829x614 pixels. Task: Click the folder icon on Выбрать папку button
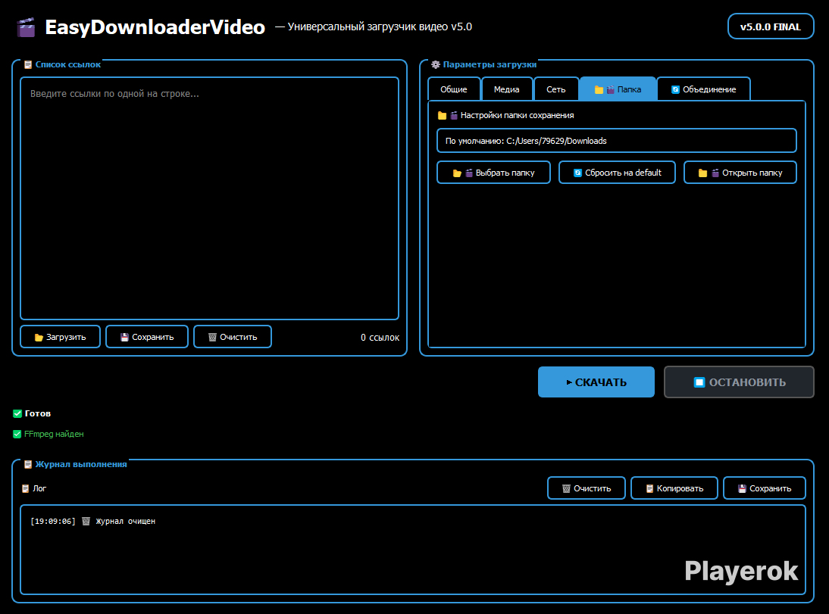coord(458,173)
